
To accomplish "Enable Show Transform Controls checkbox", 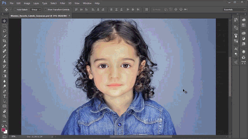I will point(46,9).
